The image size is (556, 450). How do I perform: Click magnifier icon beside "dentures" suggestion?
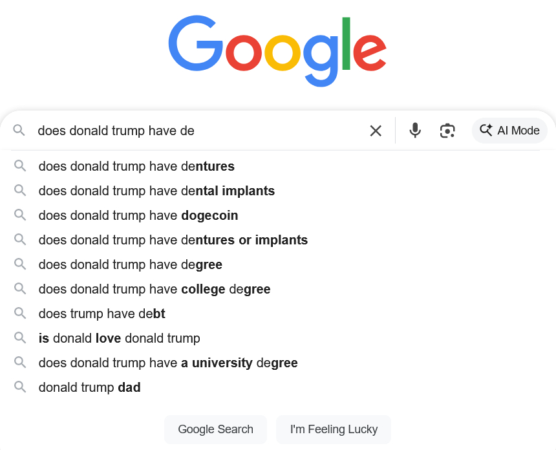[x=20, y=166]
